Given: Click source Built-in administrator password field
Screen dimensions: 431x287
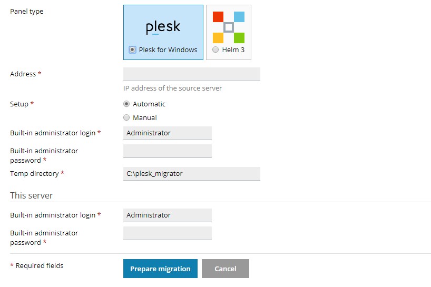Looking at the screenshot, I should (168, 151).
